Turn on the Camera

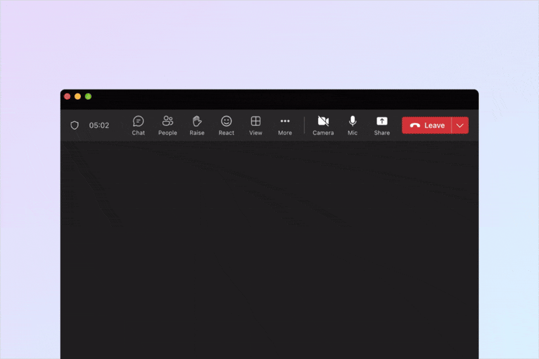(x=323, y=125)
